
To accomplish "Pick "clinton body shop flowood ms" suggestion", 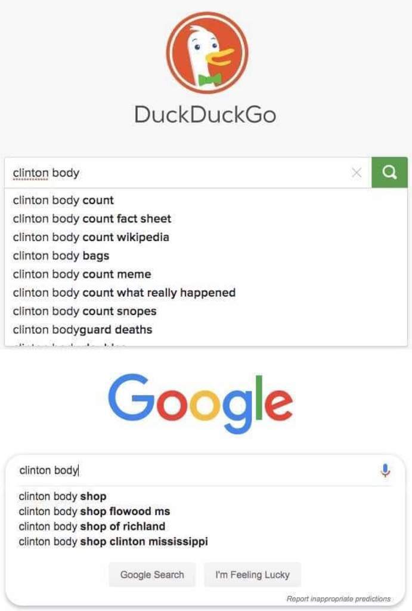I will pyautogui.click(x=94, y=511).
